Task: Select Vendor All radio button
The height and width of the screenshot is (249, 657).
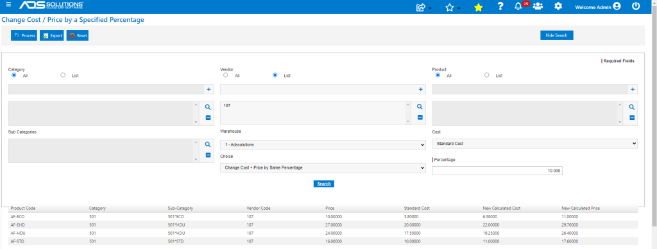Action: (x=226, y=75)
